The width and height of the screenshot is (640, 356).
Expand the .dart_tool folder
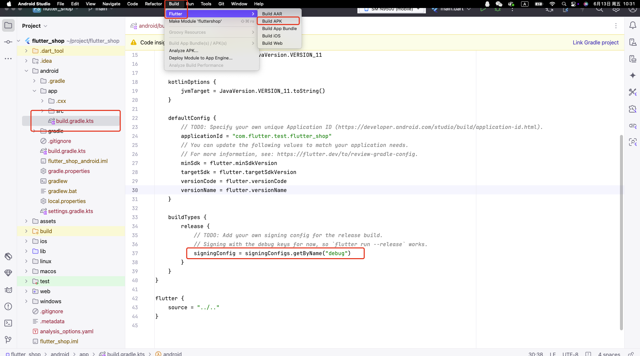[x=26, y=51]
